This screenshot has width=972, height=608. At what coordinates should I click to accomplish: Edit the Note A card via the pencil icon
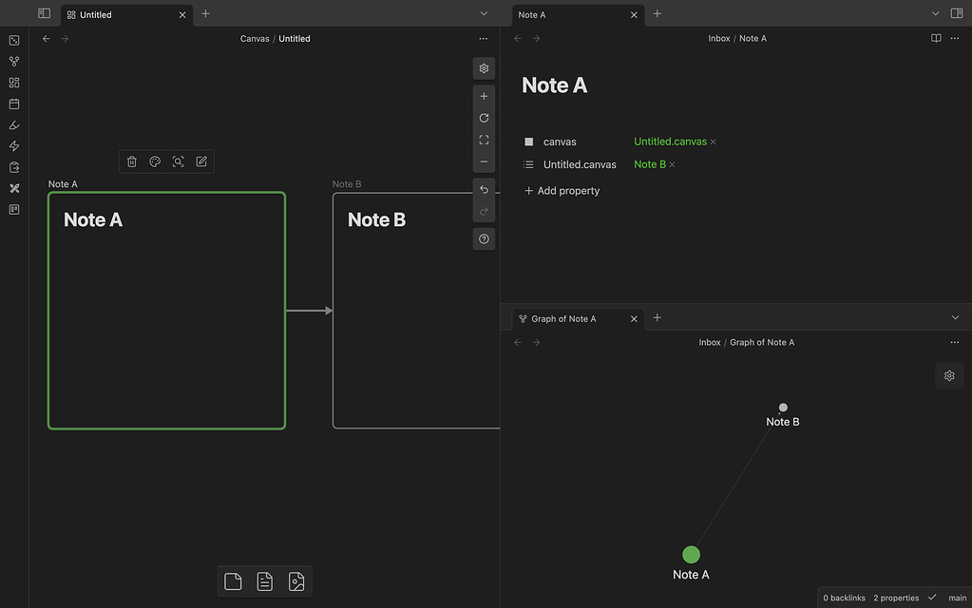point(201,161)
